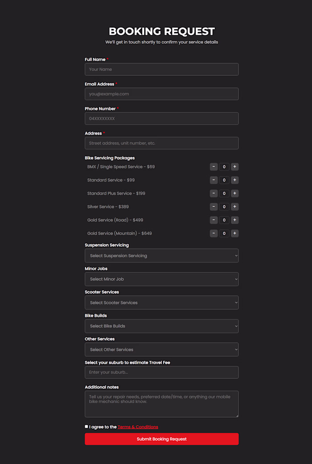Click the Full Name input field
Screen dimensions: 312x464
tap(161, 69)
